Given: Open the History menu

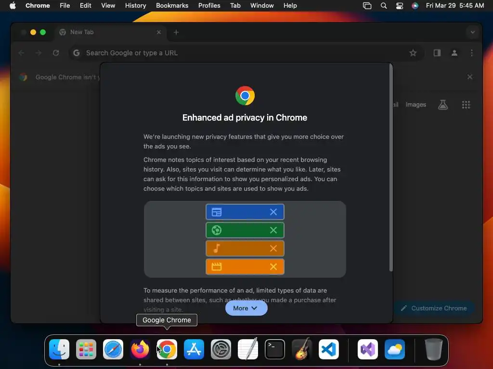Looking at the screenshot, I should pyautogui.click(x=135, y=6).
